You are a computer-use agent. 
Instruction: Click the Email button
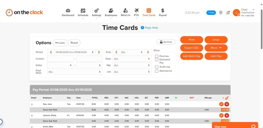click(x=216, y=40)
